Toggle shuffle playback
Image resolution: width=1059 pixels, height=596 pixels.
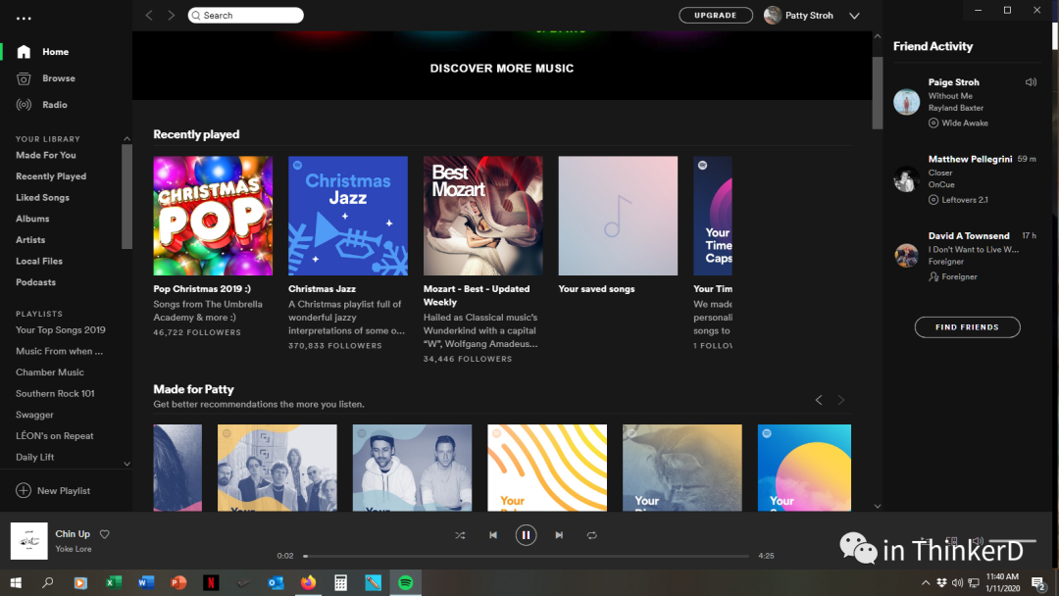(460, 535)
